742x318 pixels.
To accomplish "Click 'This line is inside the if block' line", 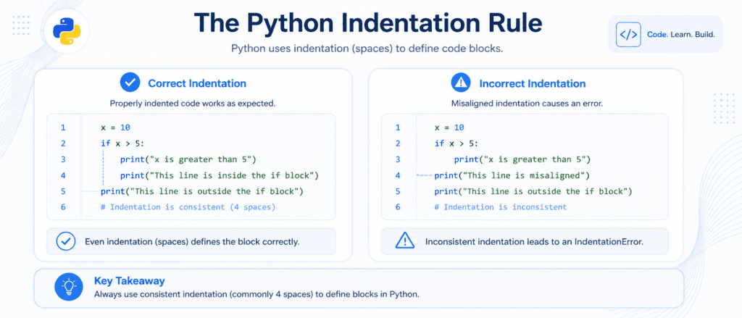I will tap(219, 175).
